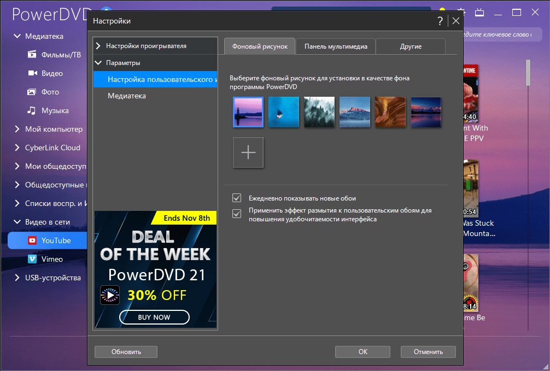Viewport: 550px width, 371px height.
Task: Click the Музыка note icon
Action: 32,110
